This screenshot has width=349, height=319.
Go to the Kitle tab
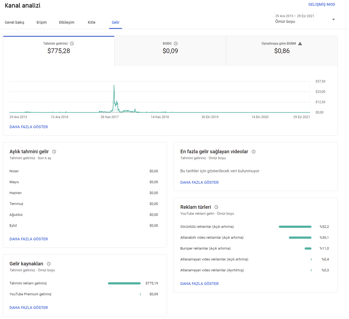92,22
